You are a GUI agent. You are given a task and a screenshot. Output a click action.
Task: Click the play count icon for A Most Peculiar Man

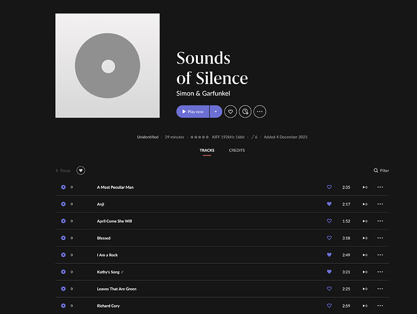point(365,187)
